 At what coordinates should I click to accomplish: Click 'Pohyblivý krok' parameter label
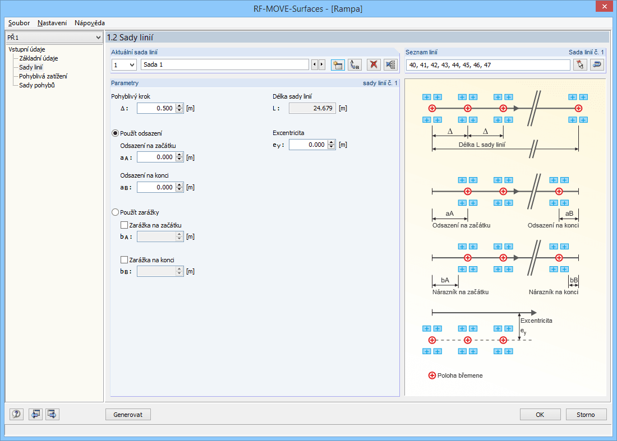coord(131,96)
